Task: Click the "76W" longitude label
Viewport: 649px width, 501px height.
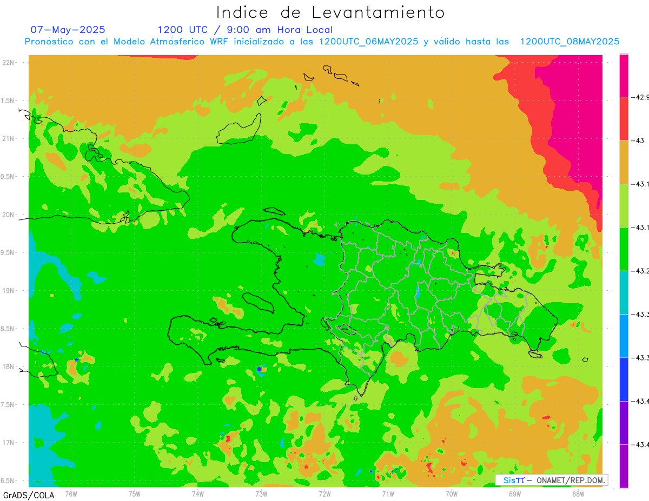Action: [x=71, y=493]
